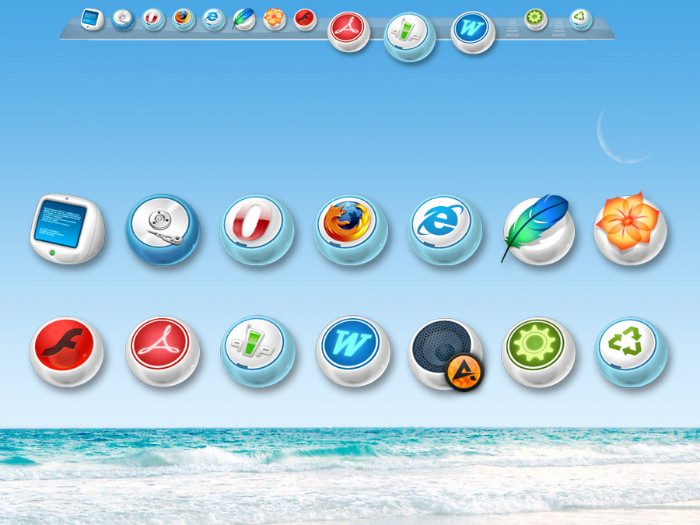Image resolution: width=700 pixels, height=525 pixels.
Task: Click the small green gear icon in dock
Action: [x=535, y=18]
